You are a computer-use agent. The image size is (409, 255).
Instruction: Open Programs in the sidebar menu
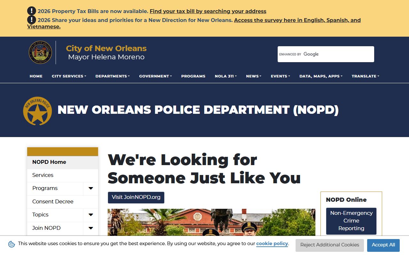(55, 188)
